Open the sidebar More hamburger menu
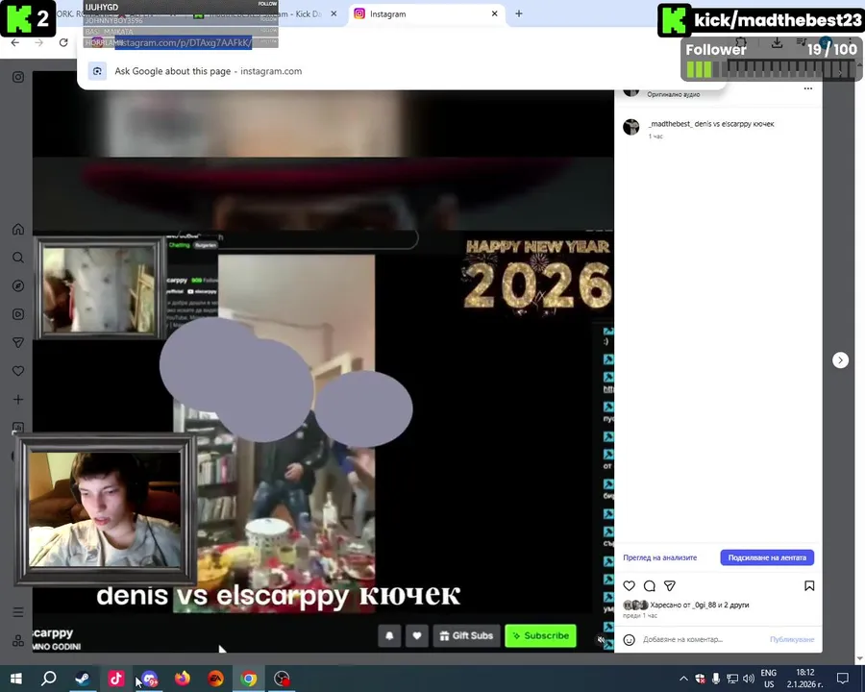Image resolution: width=865 pixels, height=692 pixels. click(18, 612)
